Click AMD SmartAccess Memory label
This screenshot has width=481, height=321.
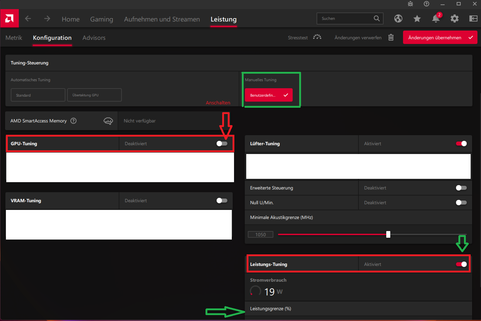(39, 121)
